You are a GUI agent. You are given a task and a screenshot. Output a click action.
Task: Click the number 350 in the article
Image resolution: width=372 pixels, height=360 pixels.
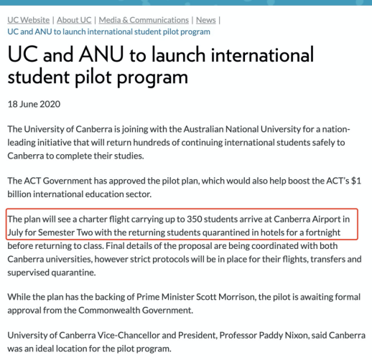(x=195, y=219)
